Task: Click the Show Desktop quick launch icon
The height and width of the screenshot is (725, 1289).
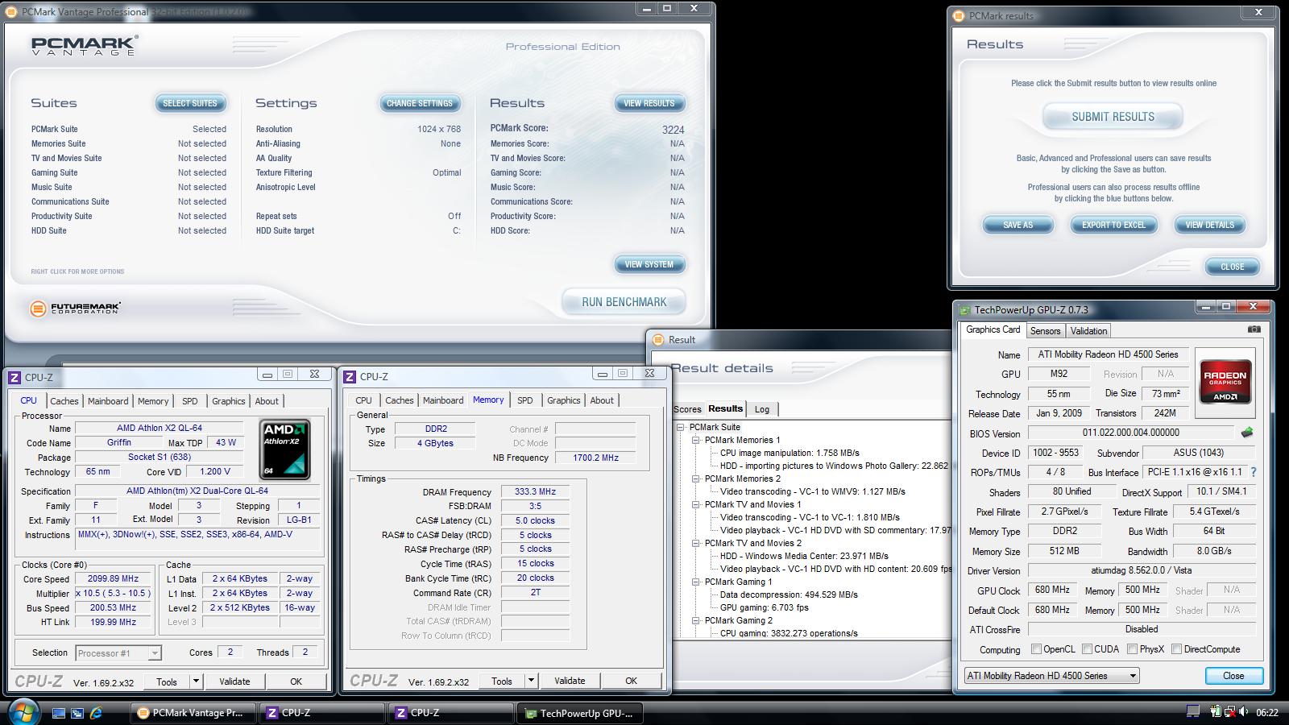Action: [59, 713]
